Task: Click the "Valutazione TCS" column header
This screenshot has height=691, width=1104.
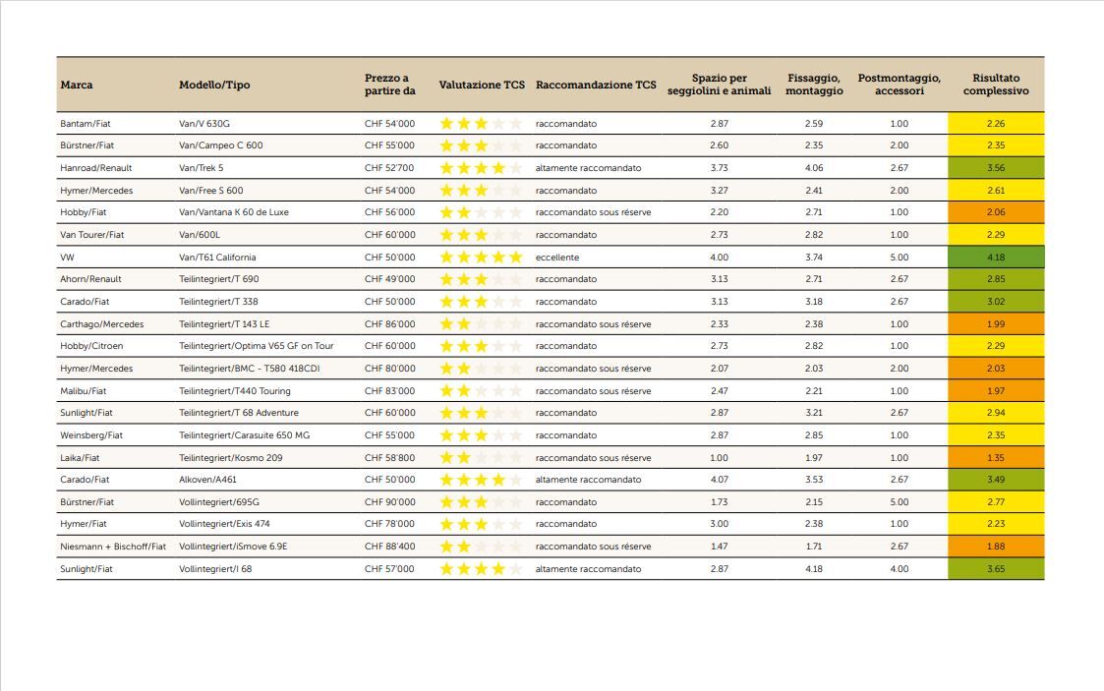Action: (482, 85)
